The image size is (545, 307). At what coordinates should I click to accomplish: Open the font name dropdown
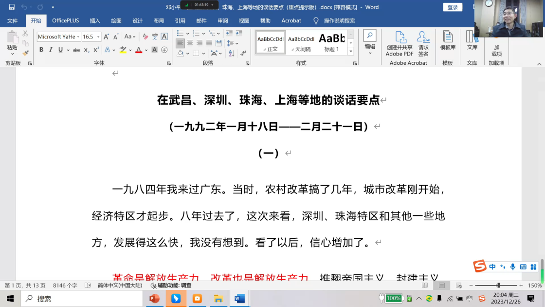pos(78,37)
